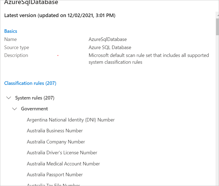219x186 pixels.
Task: Collapse the System rules (207) tree section
Action: [9, 98]
